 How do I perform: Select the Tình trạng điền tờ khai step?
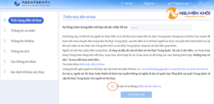click(x=26, y=20)
